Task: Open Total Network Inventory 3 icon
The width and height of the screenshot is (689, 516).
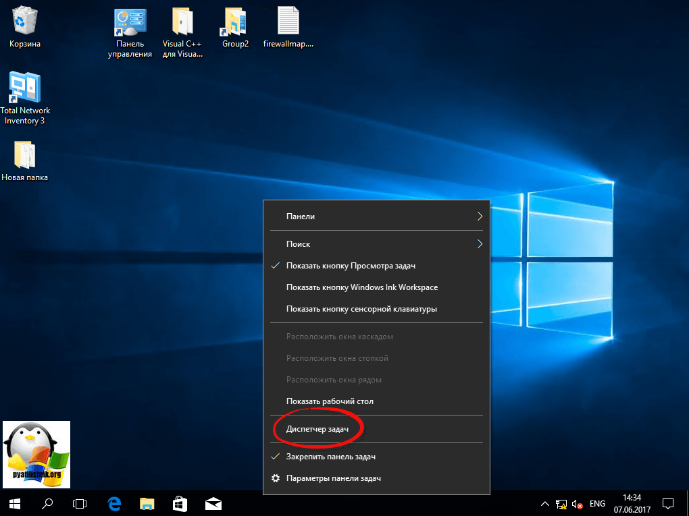Action: (25, 88)
